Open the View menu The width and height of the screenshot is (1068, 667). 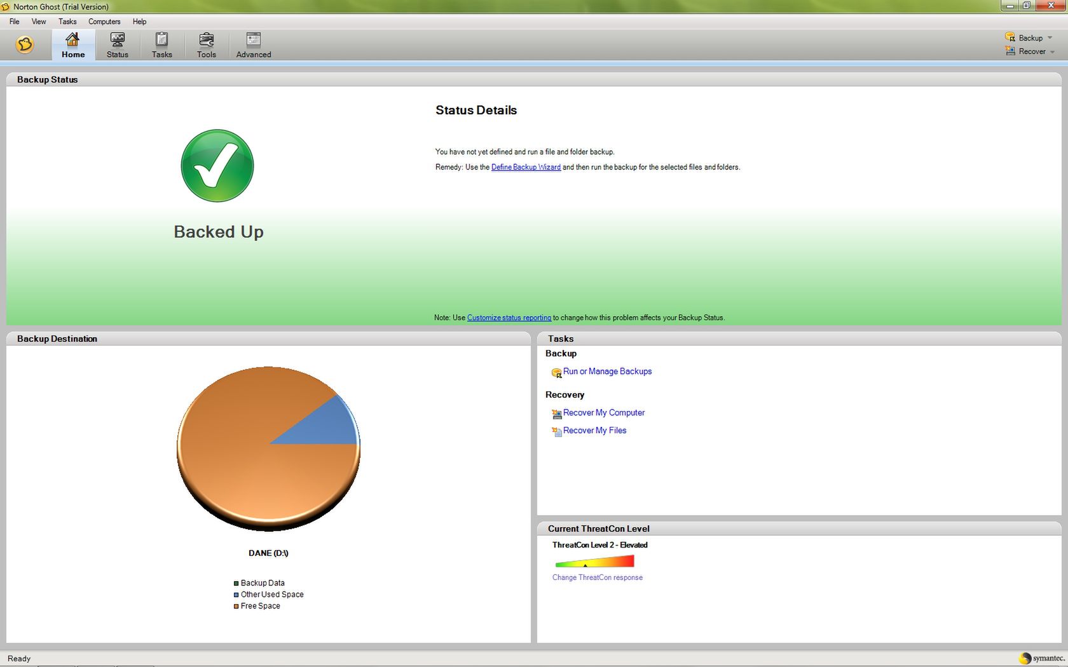point(39,22)
